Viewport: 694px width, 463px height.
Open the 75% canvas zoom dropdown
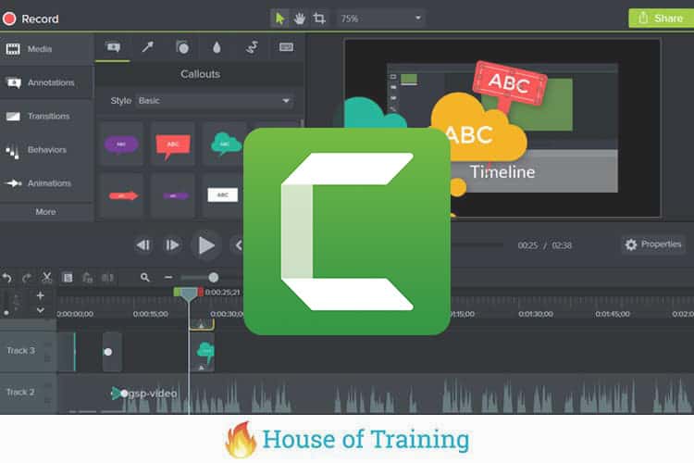coord(380,19)
